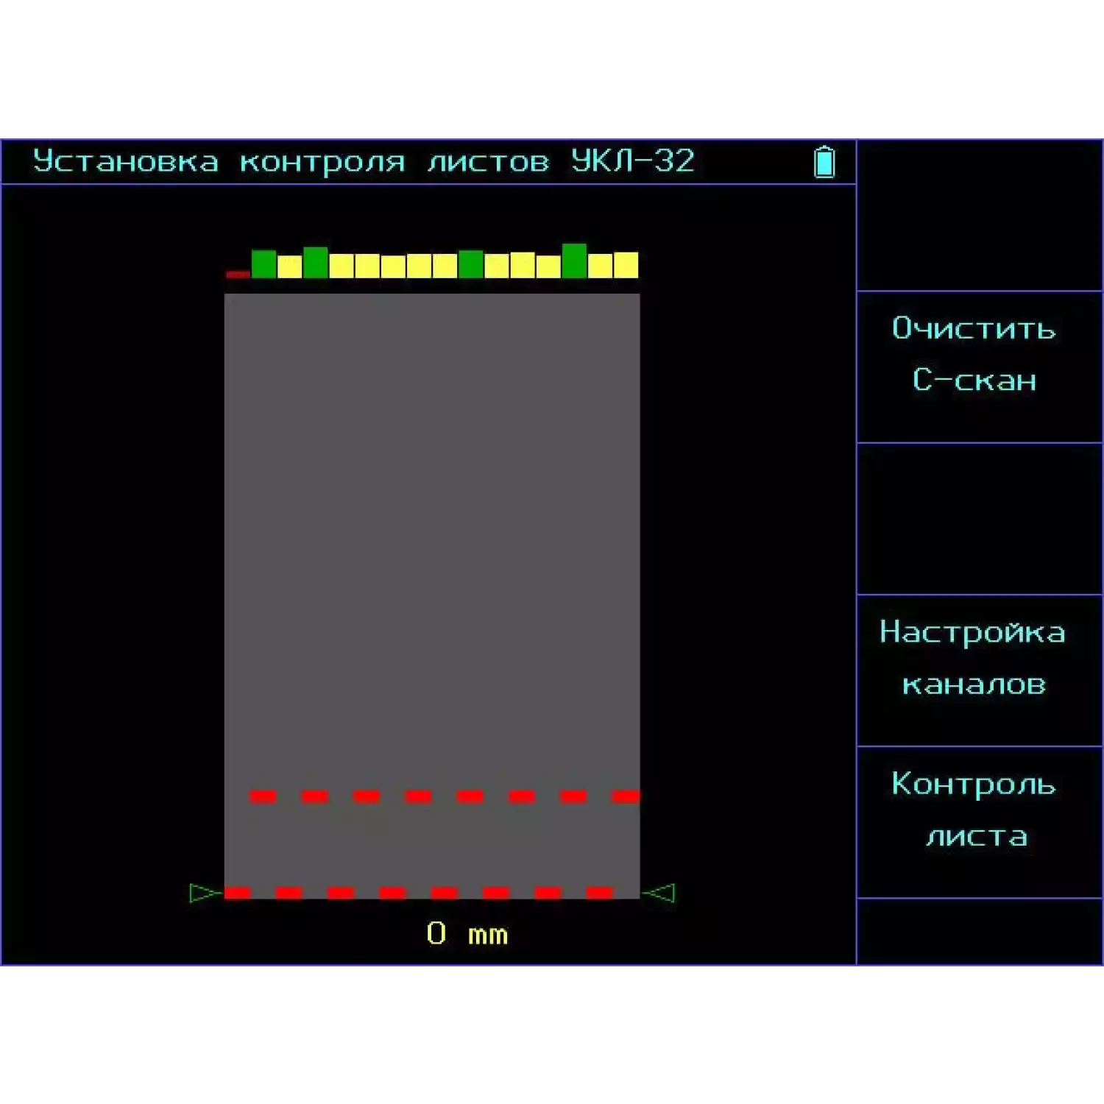Click the yellow bar between first two green bars

click(x=289, y=266)
